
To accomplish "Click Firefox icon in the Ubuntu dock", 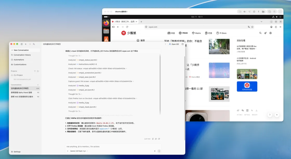I will 106,23.
